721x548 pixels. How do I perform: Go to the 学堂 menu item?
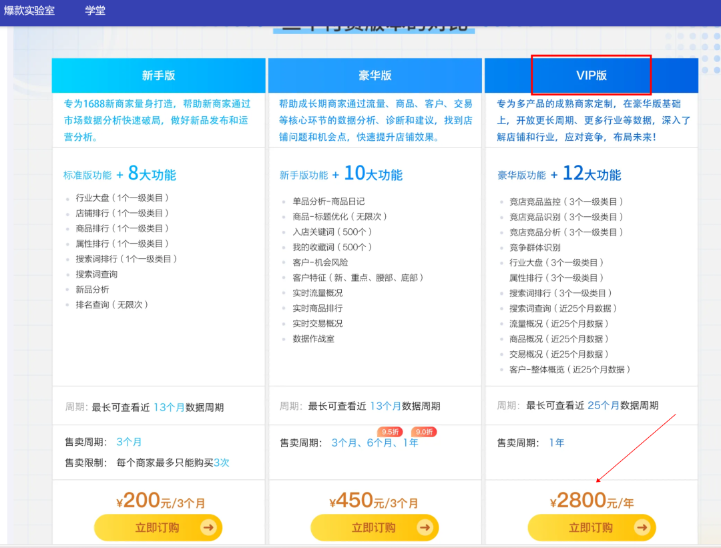95,11
